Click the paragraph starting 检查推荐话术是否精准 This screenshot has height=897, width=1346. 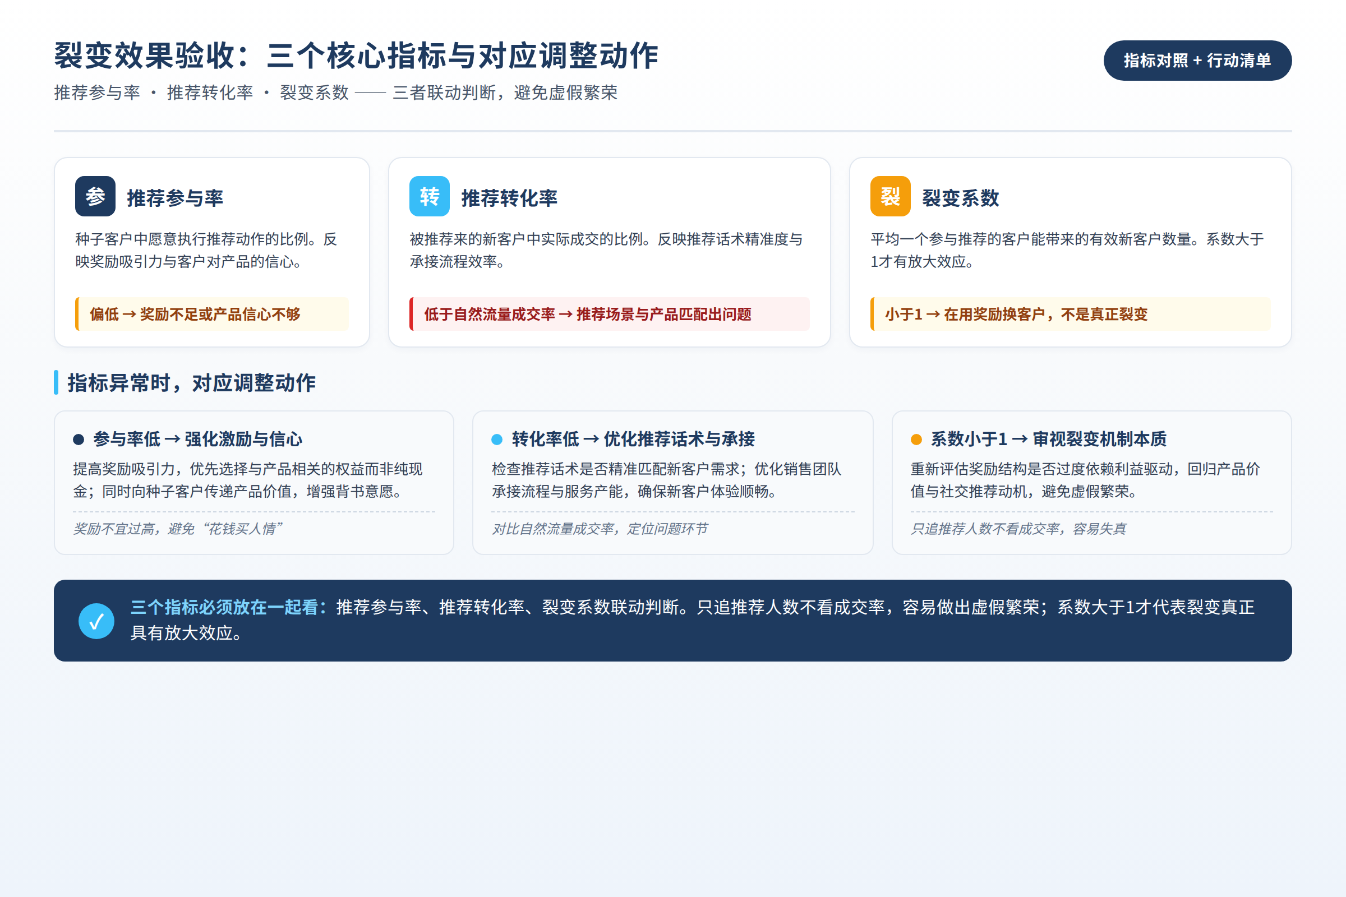coord(667,480)
